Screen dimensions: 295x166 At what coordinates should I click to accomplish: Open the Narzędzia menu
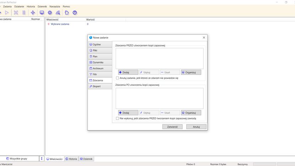(55, 6)
